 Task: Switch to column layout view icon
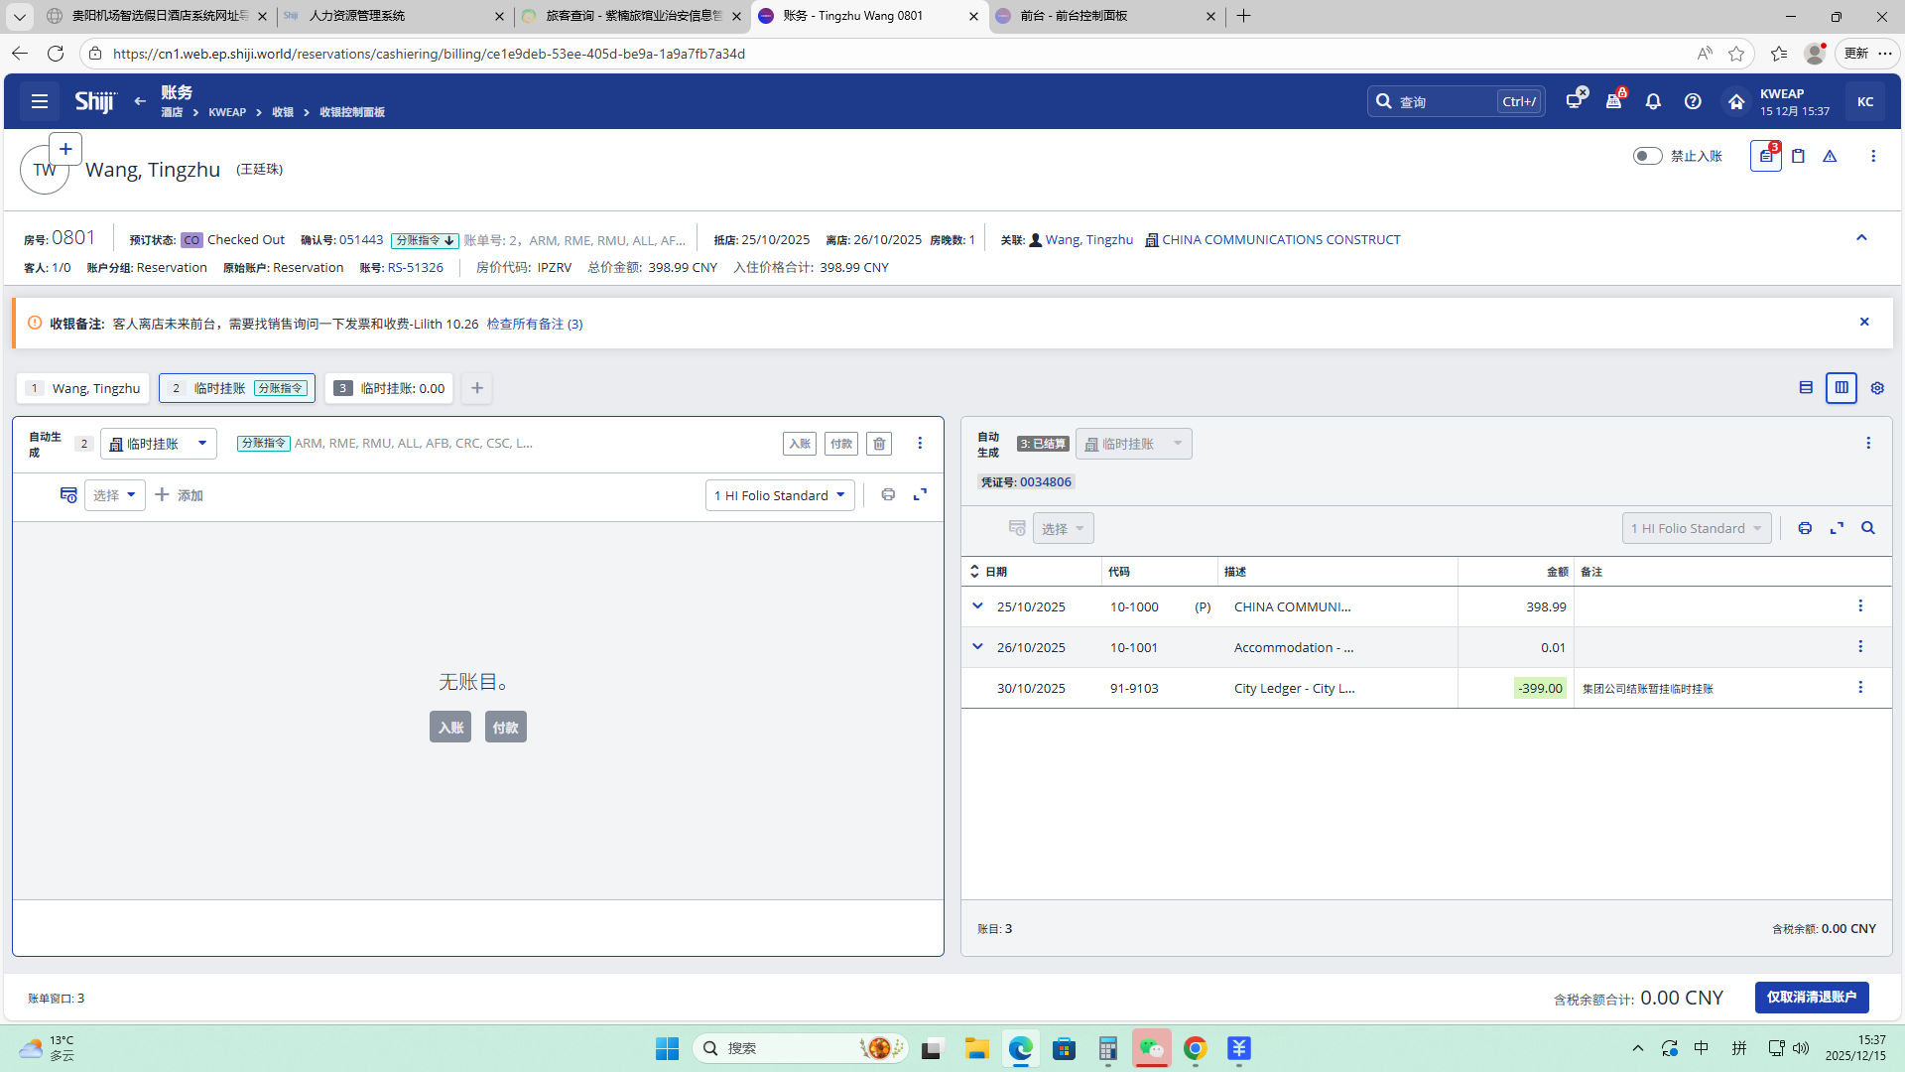1841,388
